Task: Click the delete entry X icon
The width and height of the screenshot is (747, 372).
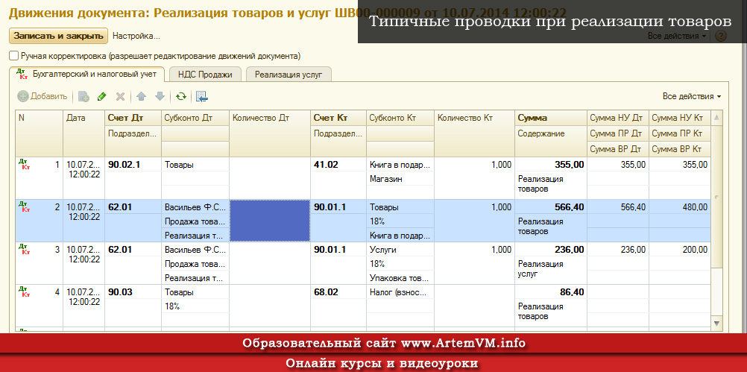Action: tap(121, 97)
